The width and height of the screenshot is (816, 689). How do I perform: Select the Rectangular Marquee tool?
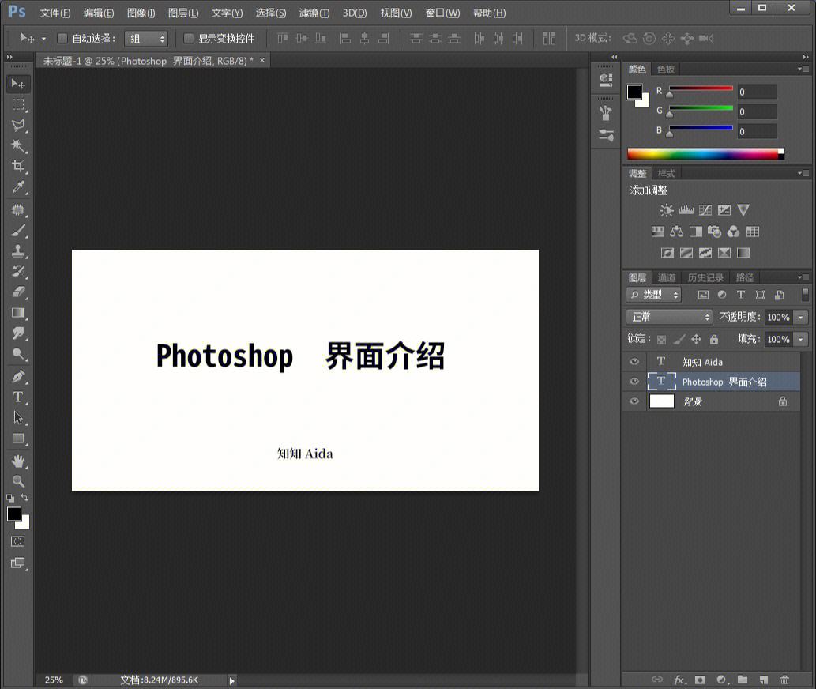click(x=18, y=104)
